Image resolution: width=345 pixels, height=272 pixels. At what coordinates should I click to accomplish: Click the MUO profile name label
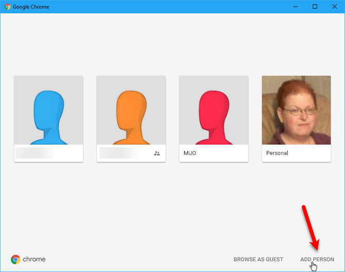(x=191, y=154)
